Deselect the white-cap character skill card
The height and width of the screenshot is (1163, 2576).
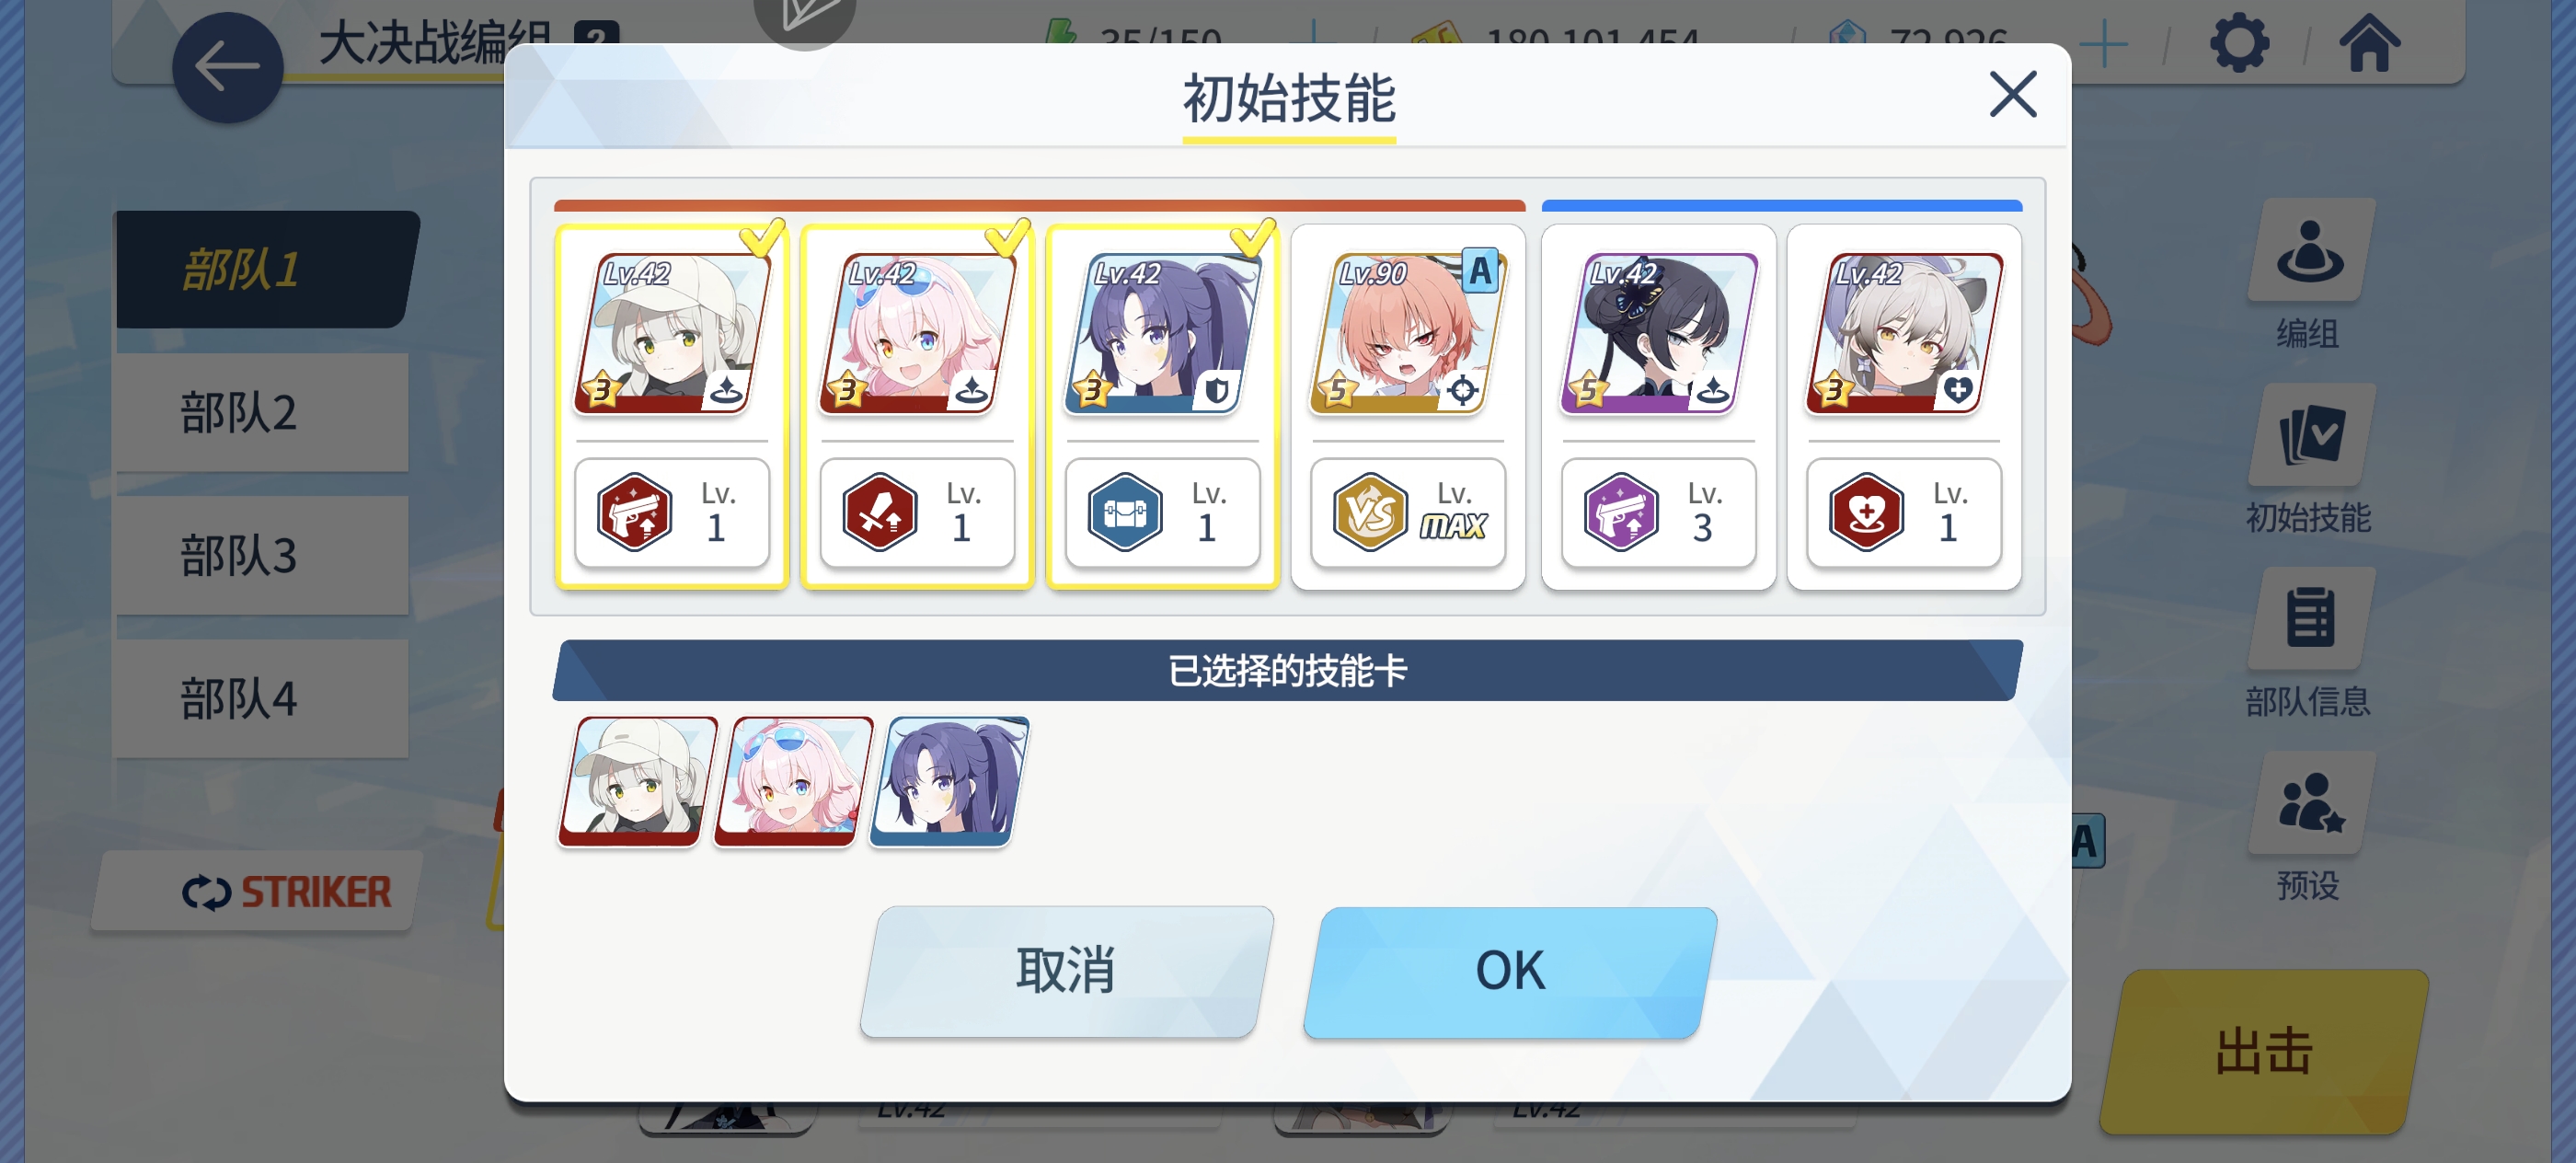tap(672, 407)
